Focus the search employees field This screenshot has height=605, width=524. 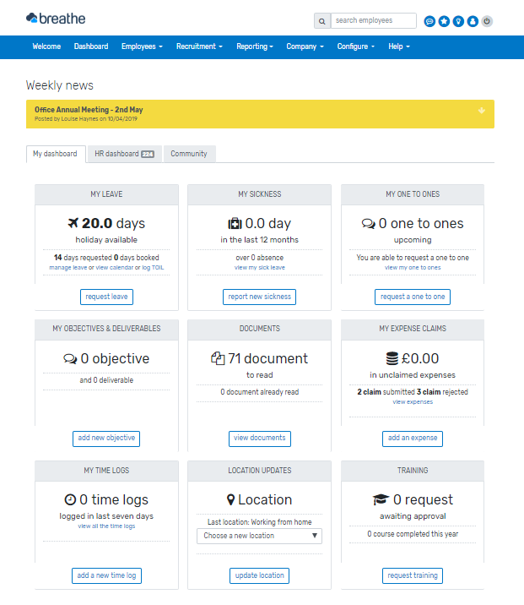(374, 20)
